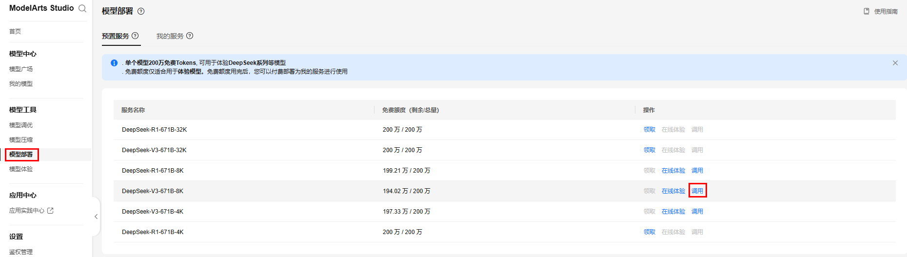Click the 应用中心 section heading
The width and height of the screenshot is (907, 257).
pos(23,195)
